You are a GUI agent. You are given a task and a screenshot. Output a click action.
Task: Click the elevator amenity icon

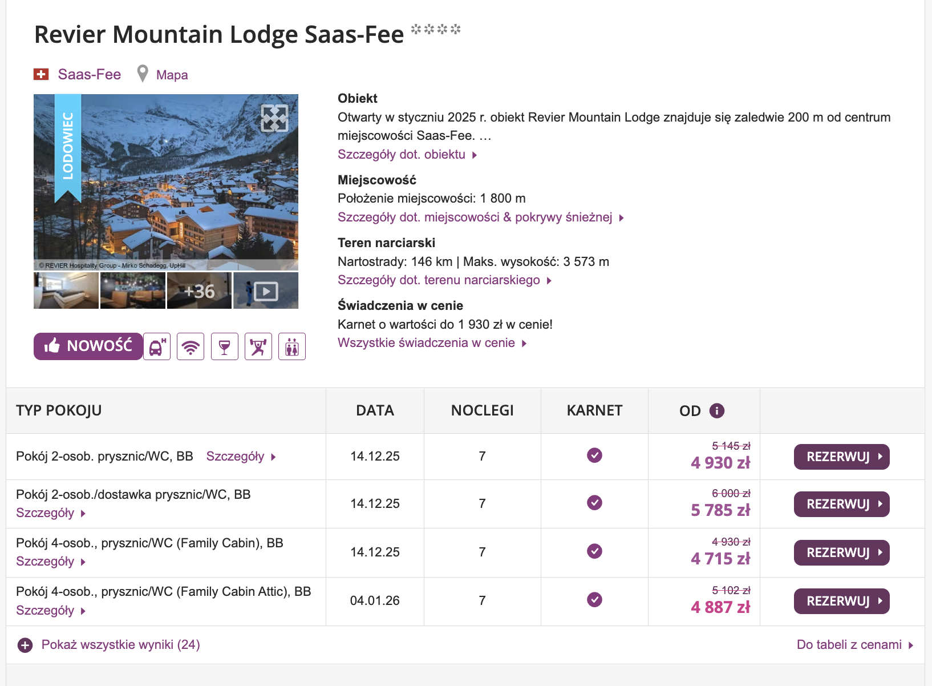click(x=292, y=346)
